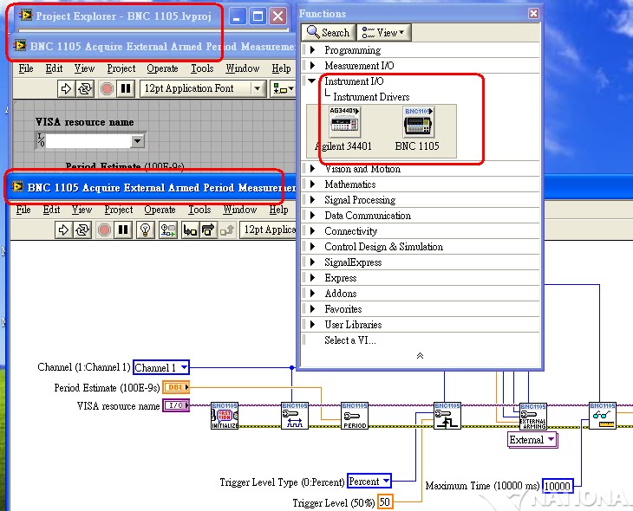Select BNC1105 read measurement VI node
This screenshot has height=511, width=633.
[603, 416]
